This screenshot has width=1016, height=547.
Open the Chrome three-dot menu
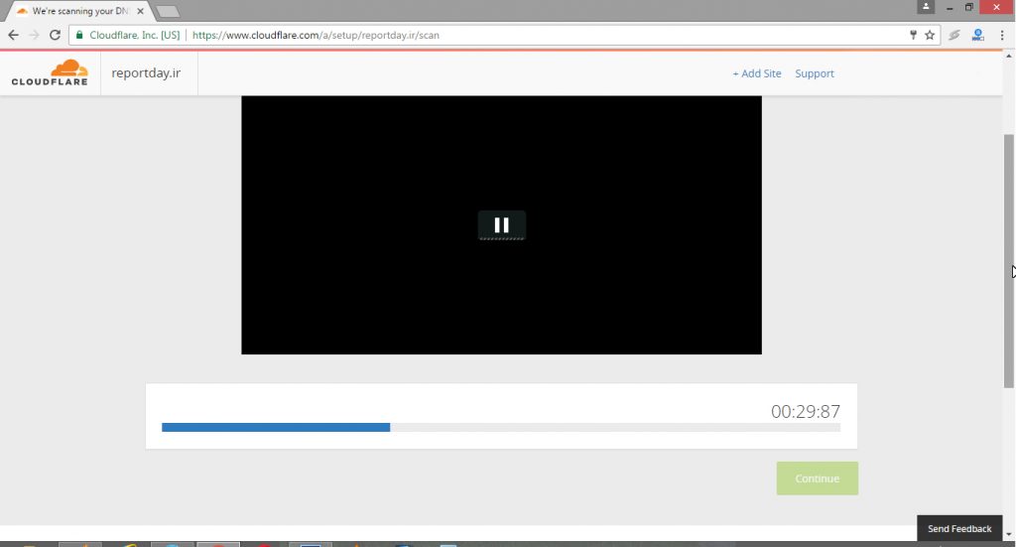(x=1002, y=35)
